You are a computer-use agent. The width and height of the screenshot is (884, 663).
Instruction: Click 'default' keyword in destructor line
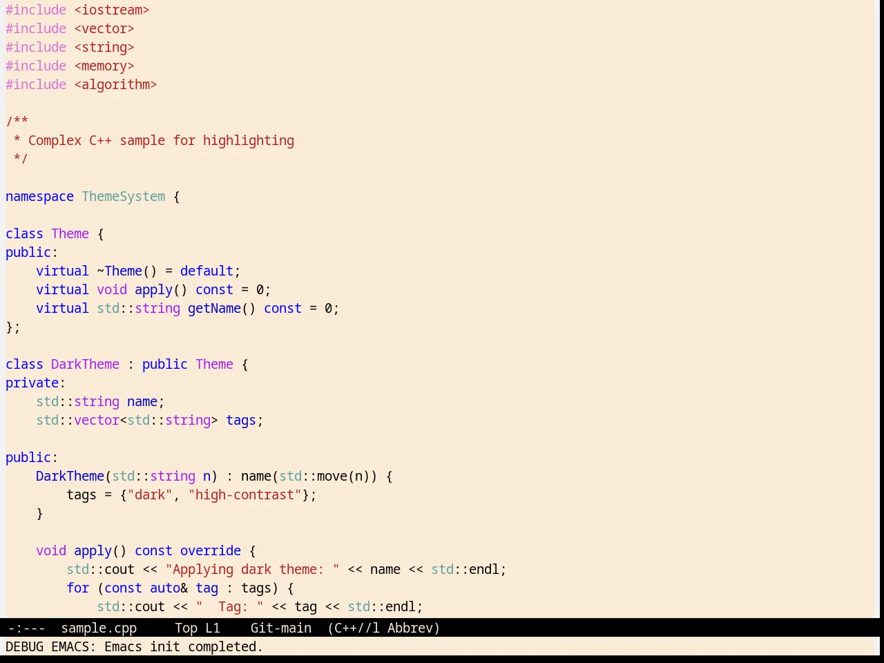point(206,271)
